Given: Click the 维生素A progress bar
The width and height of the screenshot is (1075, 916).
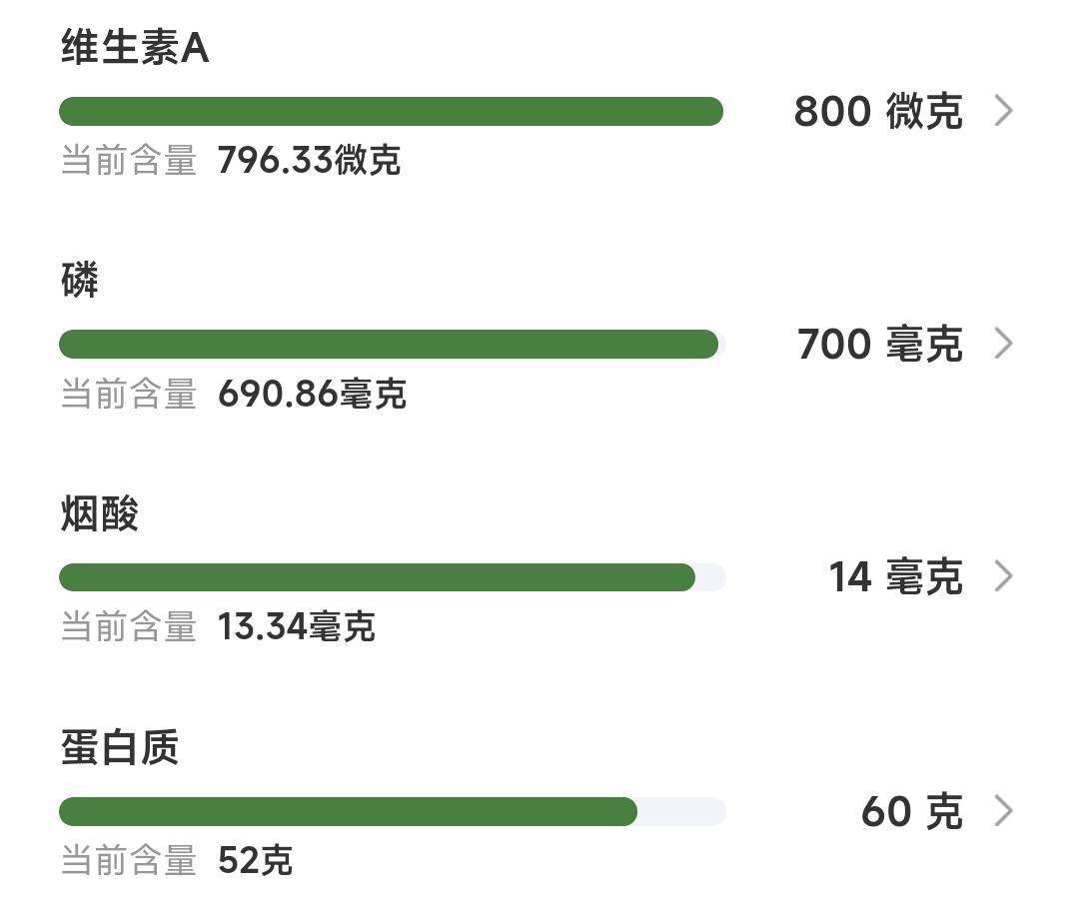Looking at the screenshot, I should click(x=391, y=111).
